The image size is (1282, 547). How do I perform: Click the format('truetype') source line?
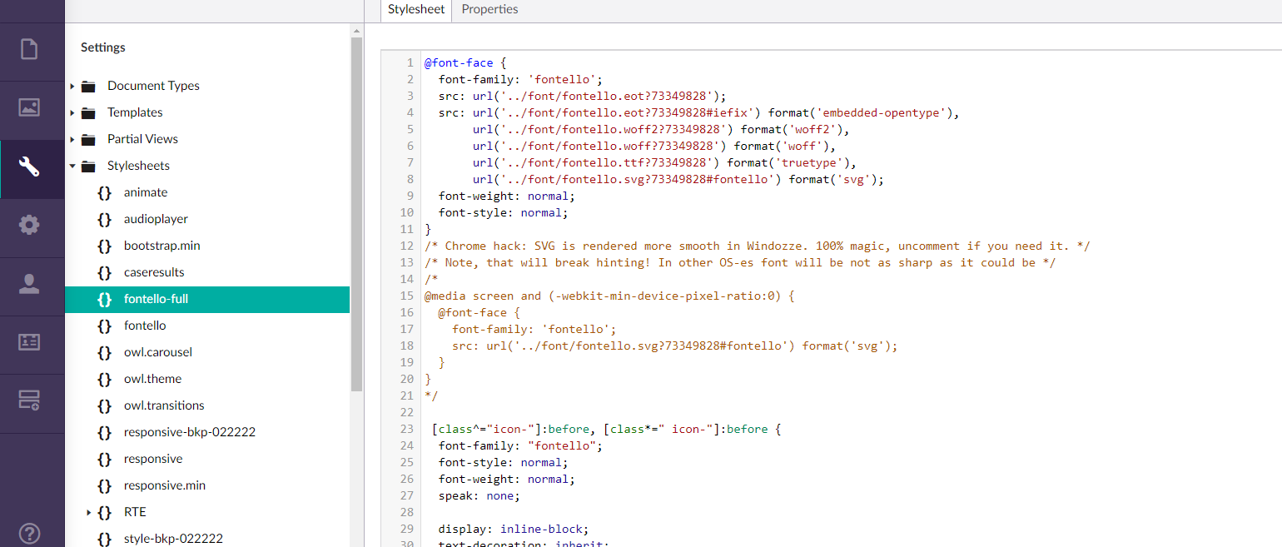664,162
